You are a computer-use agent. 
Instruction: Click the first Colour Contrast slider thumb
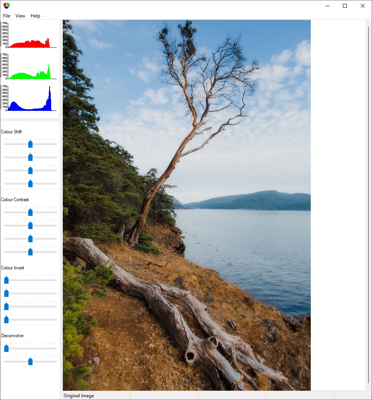[x=30, y=212]
